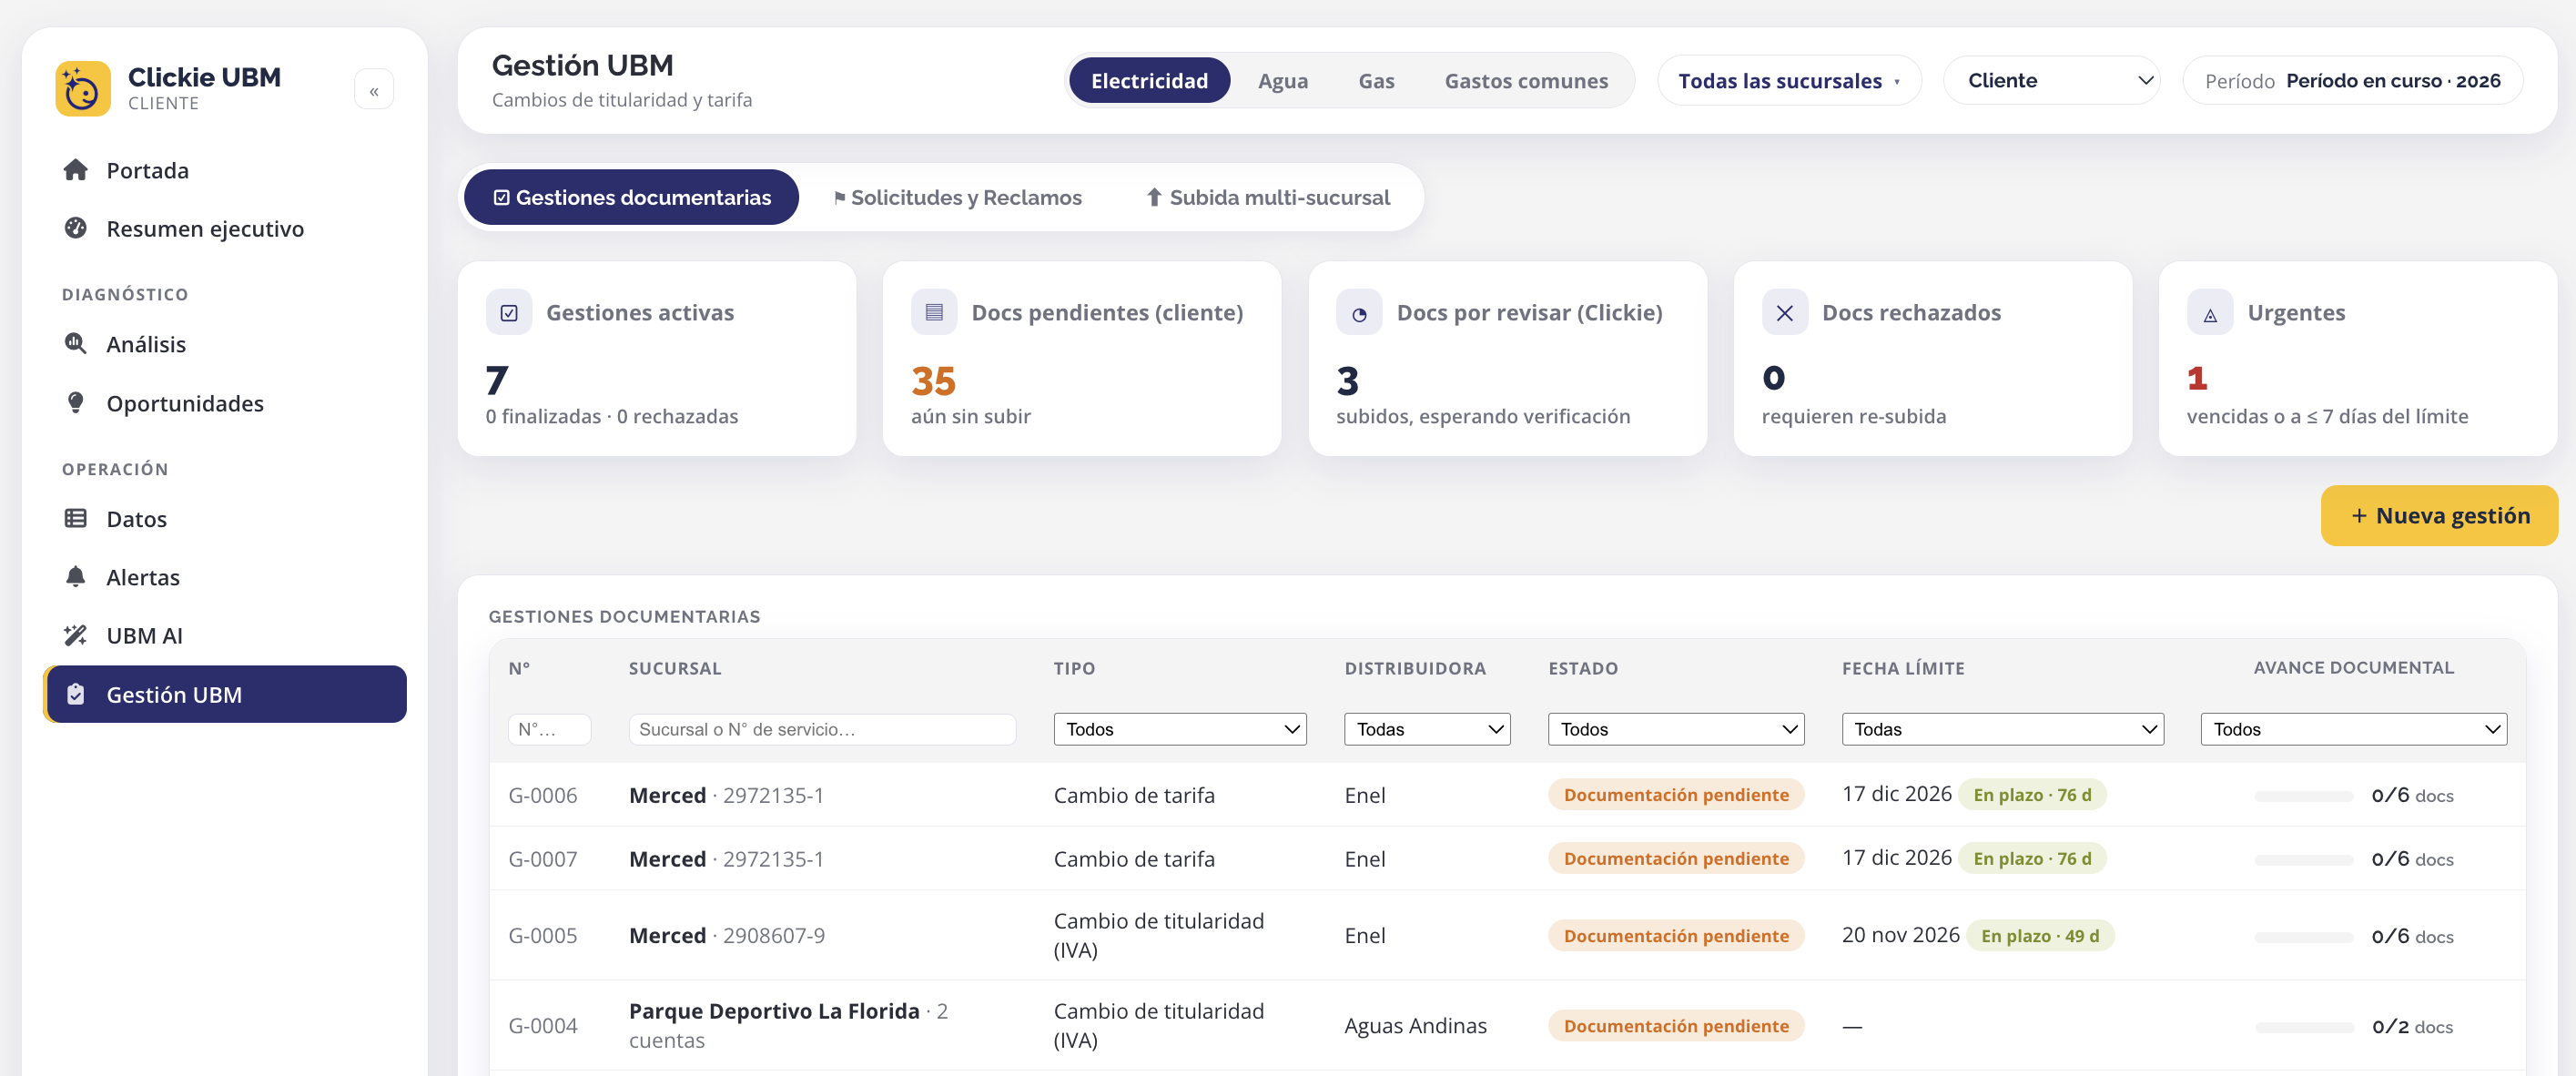
Task: Click the G-0005 row number cell
Action: [543, 936]
